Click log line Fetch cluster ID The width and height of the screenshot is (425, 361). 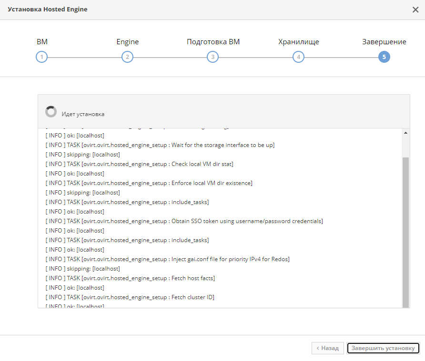click(x=130, y=297)
